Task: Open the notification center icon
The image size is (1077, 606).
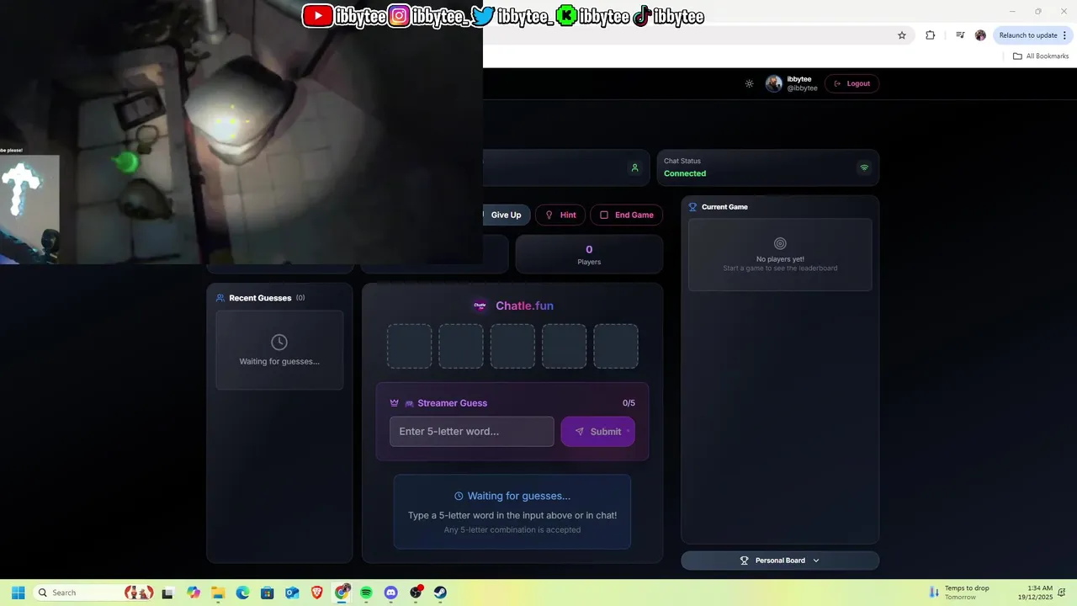Action: pos(1063,593)
